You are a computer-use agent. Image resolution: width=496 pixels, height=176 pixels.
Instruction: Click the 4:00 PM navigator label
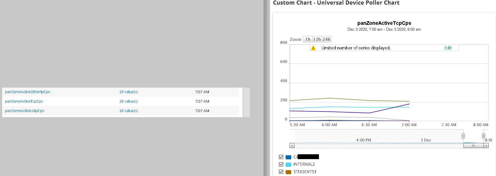pyautogui.click(x=364, y=140)
